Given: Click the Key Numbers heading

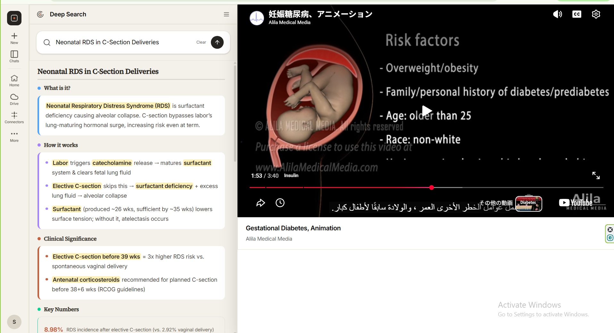Looking at the screenshot, I should click(x=61, y=309).
